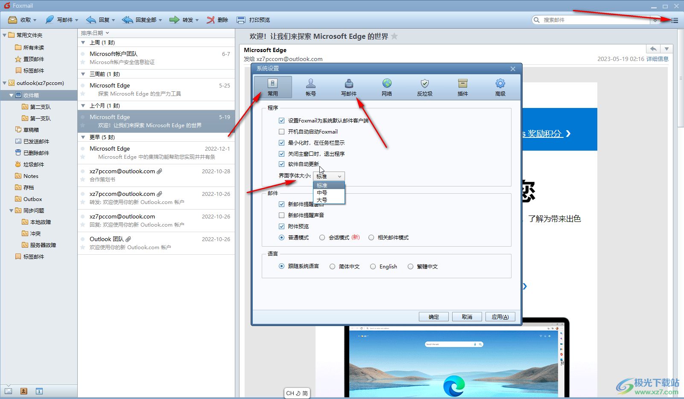Star the Microsoft帐户团队 email
This screenshot has width=684, height=399.
[x=83, y=62]
